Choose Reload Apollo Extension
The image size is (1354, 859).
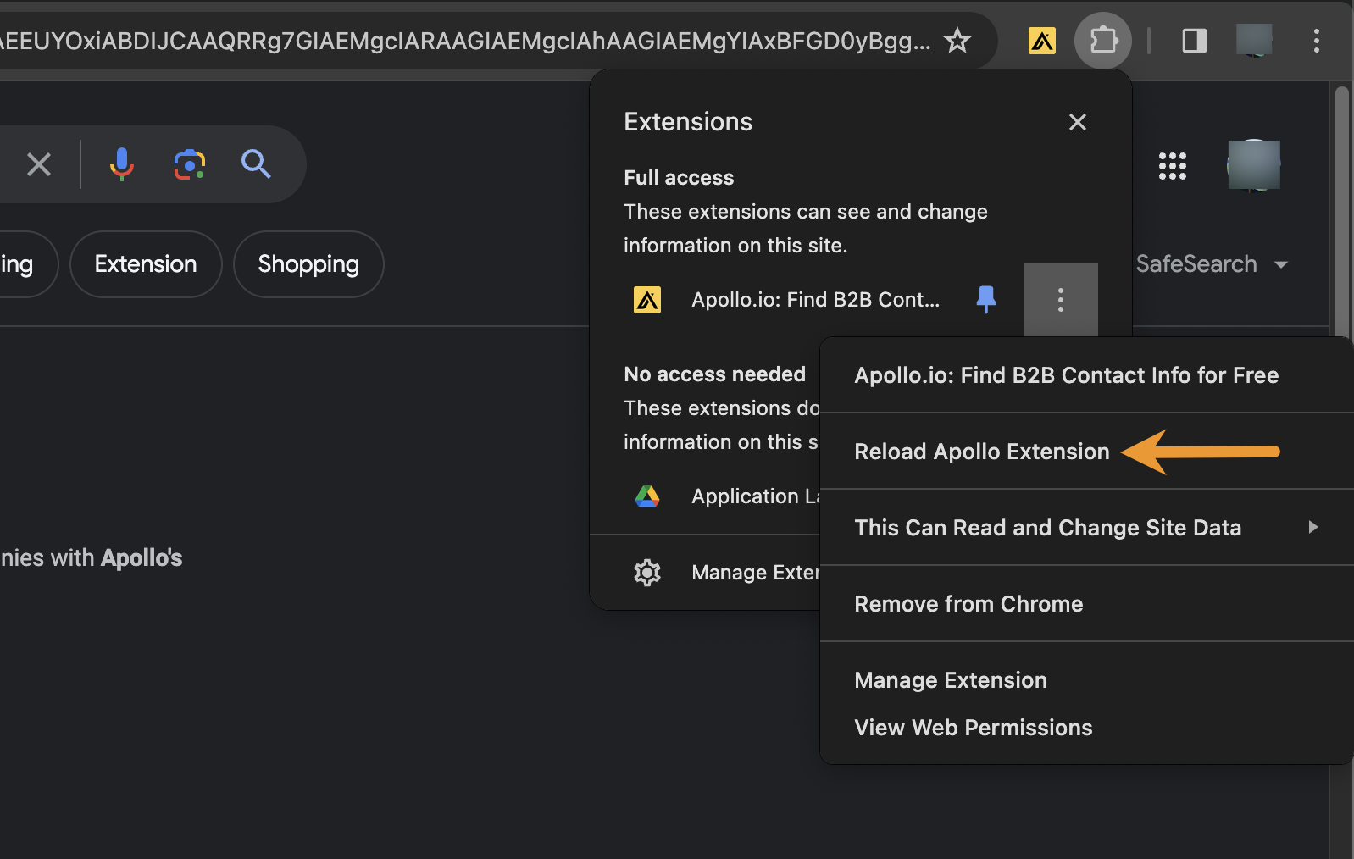[x=1087, y=452]
